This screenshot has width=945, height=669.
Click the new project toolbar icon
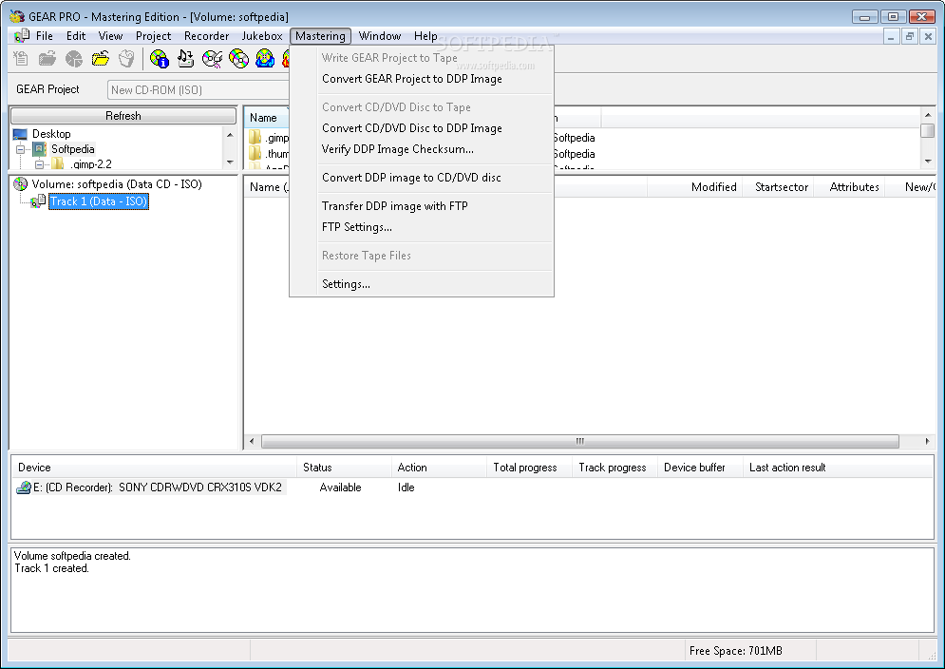point(21,59)
